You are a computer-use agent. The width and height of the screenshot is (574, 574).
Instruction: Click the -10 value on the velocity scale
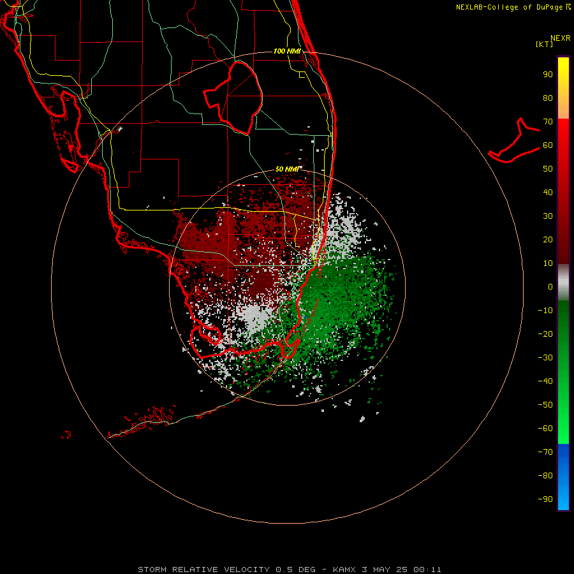pyautogui.click(x=545, y=311)
